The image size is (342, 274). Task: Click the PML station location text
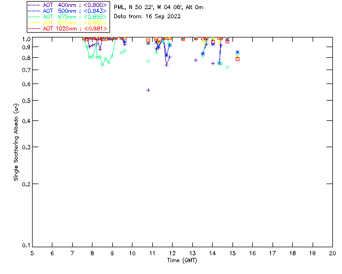coord(159,7)
